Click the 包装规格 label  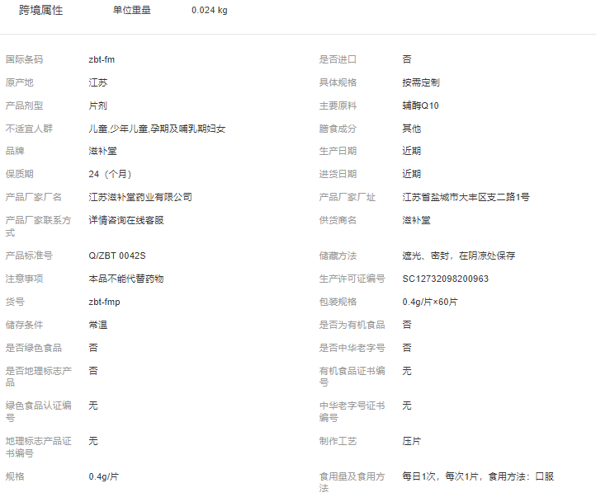pyautogui.click(x=338, y=302)
